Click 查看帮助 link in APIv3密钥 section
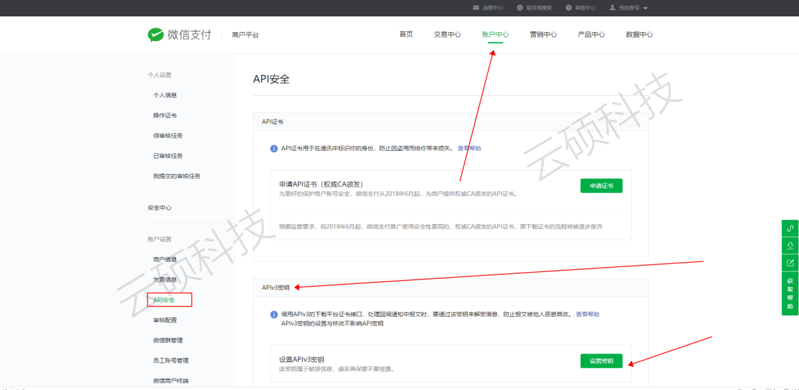 (x=587, y=314)
